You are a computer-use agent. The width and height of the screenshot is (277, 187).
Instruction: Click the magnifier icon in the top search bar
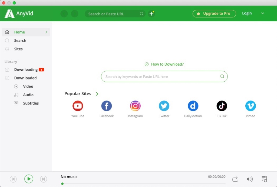pos(141,14)
